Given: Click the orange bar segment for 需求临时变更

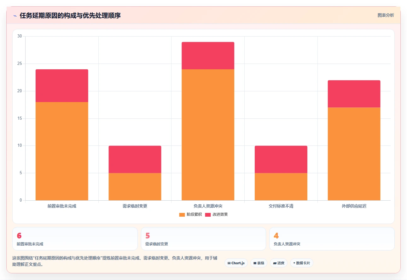Looking at the screenshot, I should pyautogui.click(x=135, y=186).
